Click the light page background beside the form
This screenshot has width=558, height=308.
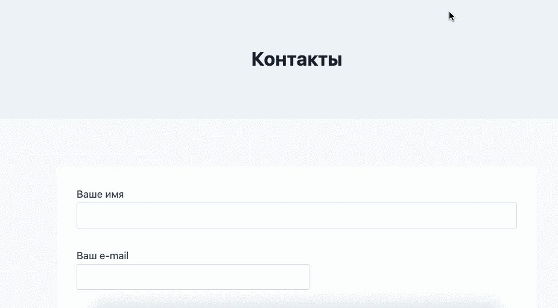(x=28, y=229)
